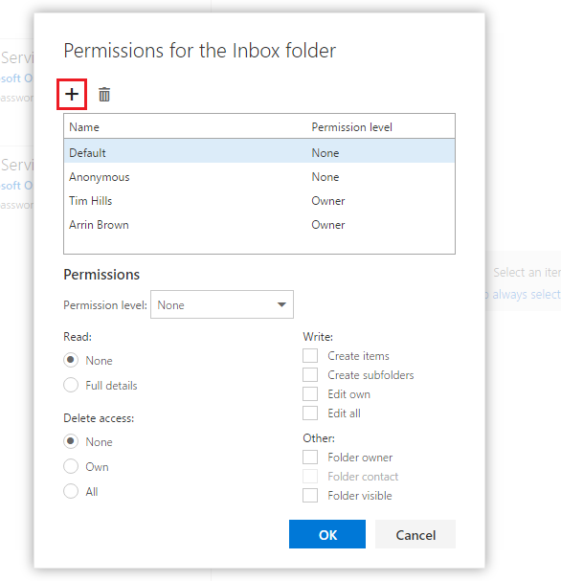Click the Cancel button
Viewport: 561px width, 581px height.
coord(415,534)
